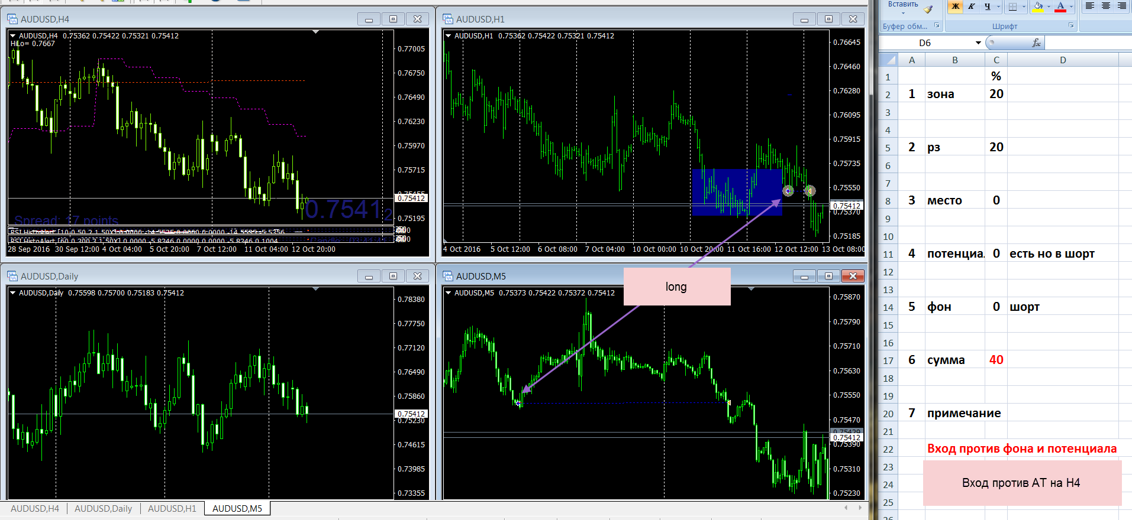Image resolution: width=1132 pixels, height=520 pixels.
Task: Click the fx insert function icon
Action: pos(1036,43)
